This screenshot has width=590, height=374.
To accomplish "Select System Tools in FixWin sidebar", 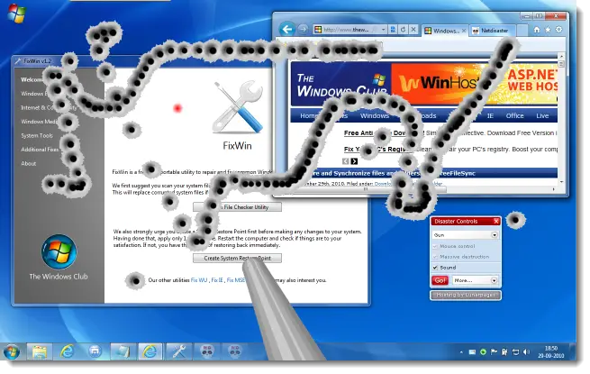I will 37,135.
